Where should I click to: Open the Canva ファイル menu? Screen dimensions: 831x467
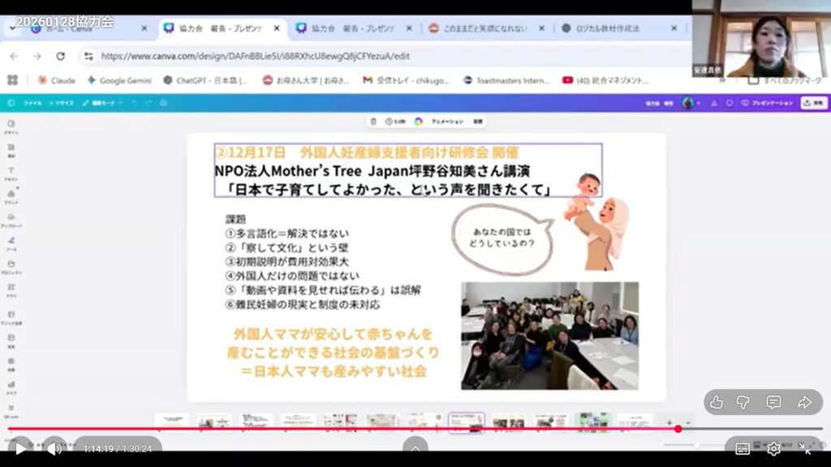click(32, 103)
